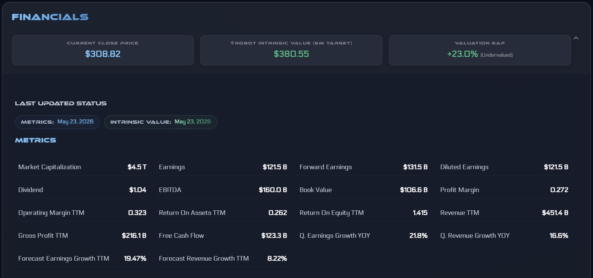Select the $123.3 B free cash flow value

[274, 235]
